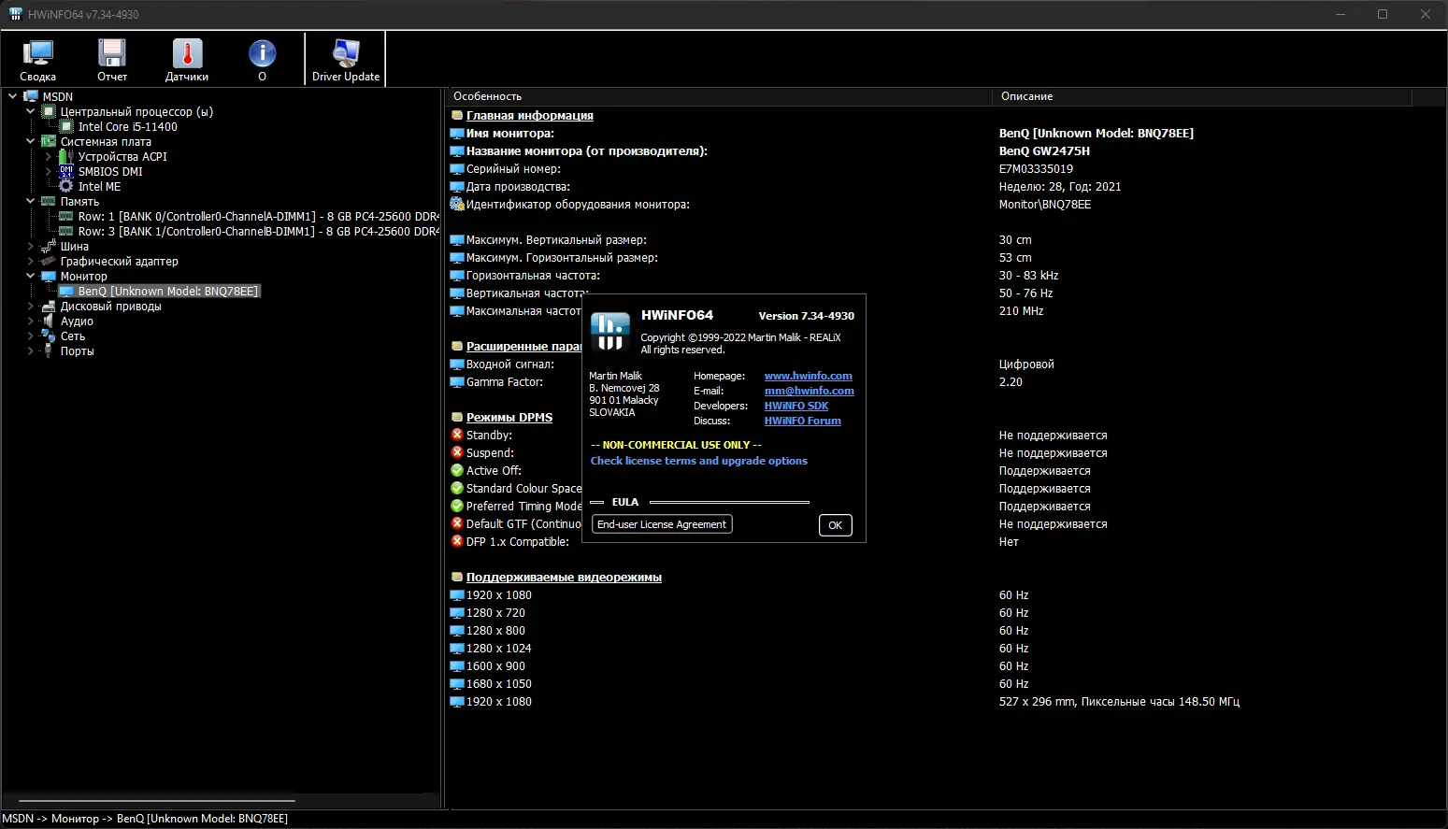This screenshot has height=829, width=1448.
Task: Click the Дата производства row label
Action: 518,187
